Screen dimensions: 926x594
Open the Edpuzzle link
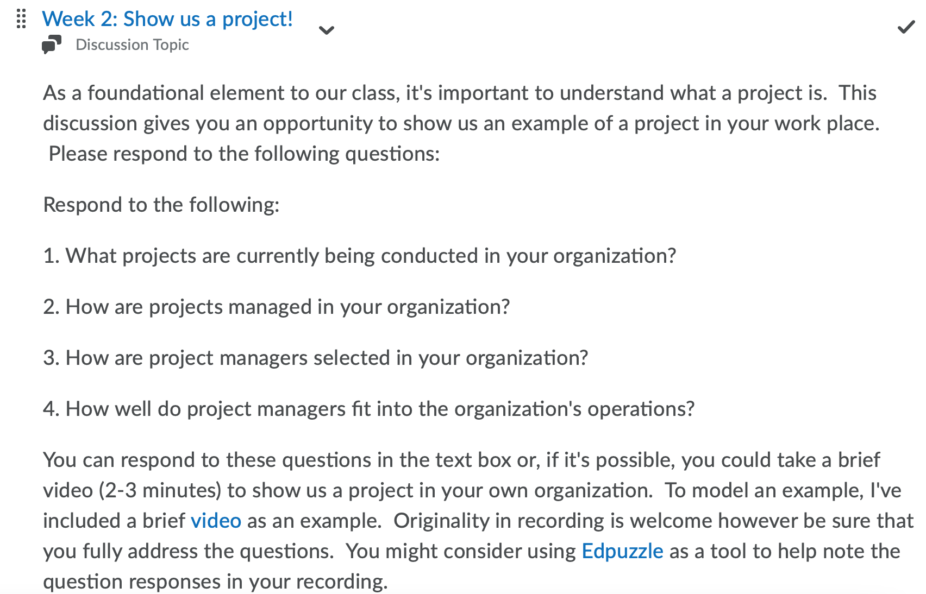point(622,551)
